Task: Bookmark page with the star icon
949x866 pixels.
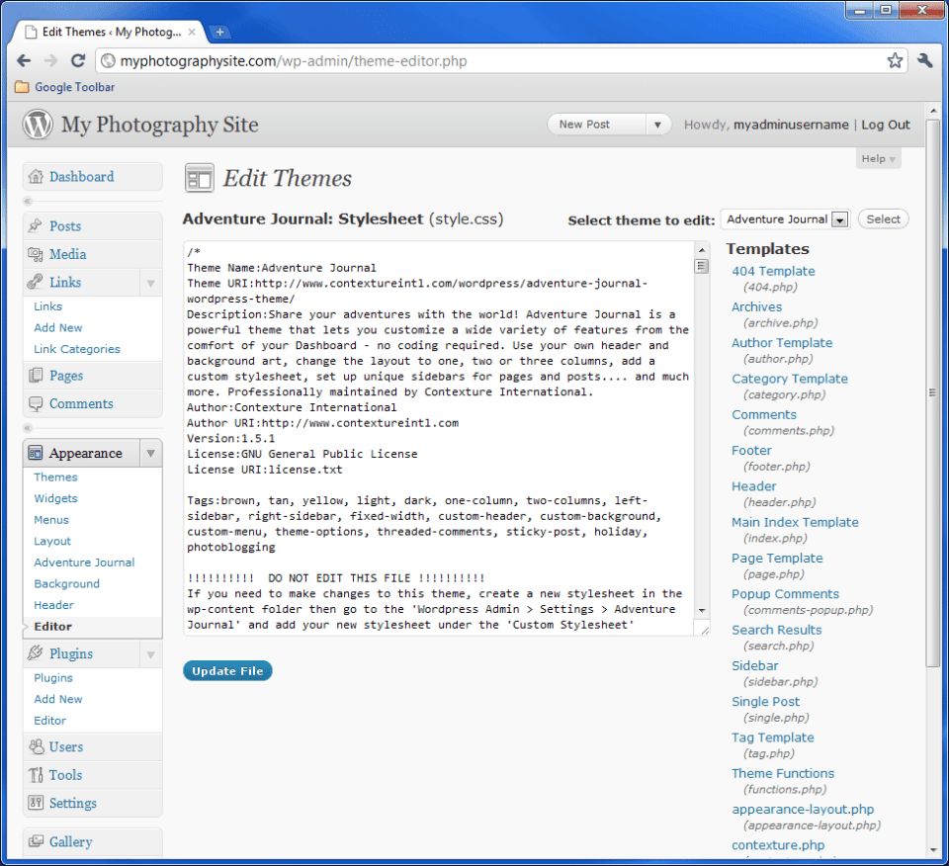Action: pyautogui.click(x=896, y=60)
